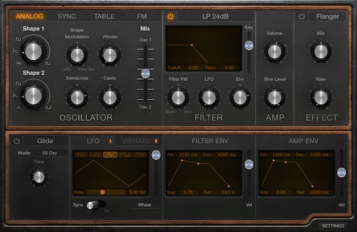
Task: Toggle the LFO tab indicator light
Action: point(110,141)
